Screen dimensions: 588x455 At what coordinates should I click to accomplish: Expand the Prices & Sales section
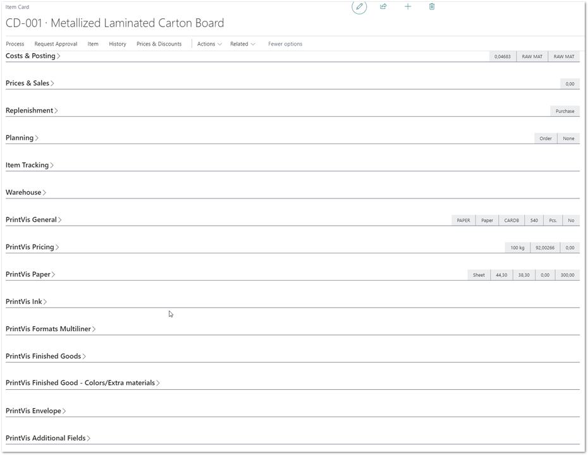(x=30, y=83)
